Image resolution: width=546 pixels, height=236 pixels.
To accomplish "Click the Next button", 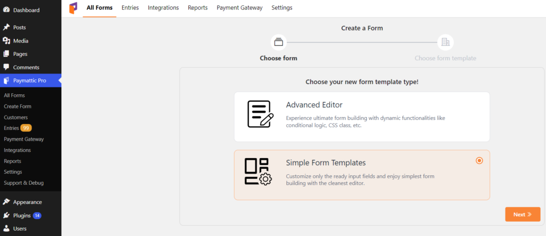I will (x=523, y=214).
